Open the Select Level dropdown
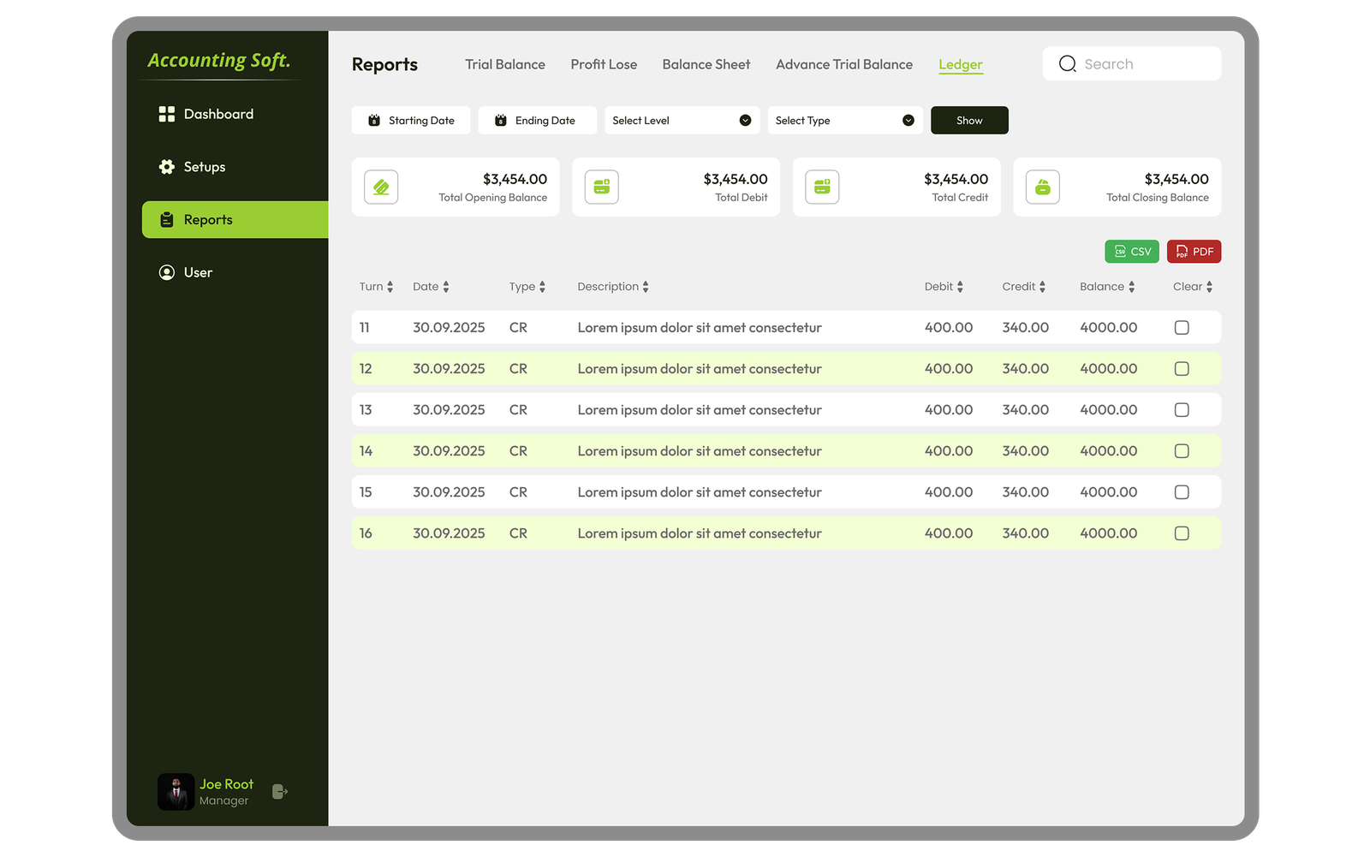Image resolution: width=1370 pixels, height=857 pixels. tap(682, 120)
